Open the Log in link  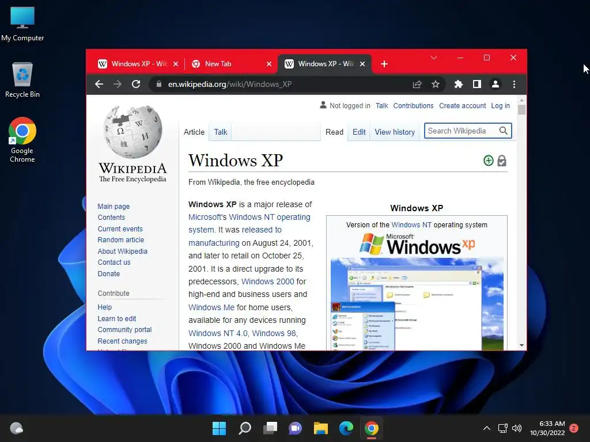(501, 106)
